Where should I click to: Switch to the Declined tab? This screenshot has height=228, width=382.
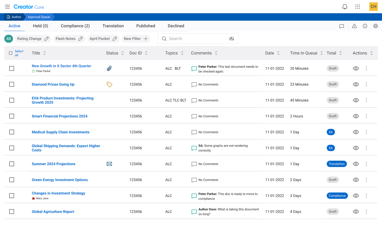pos(176,26)
